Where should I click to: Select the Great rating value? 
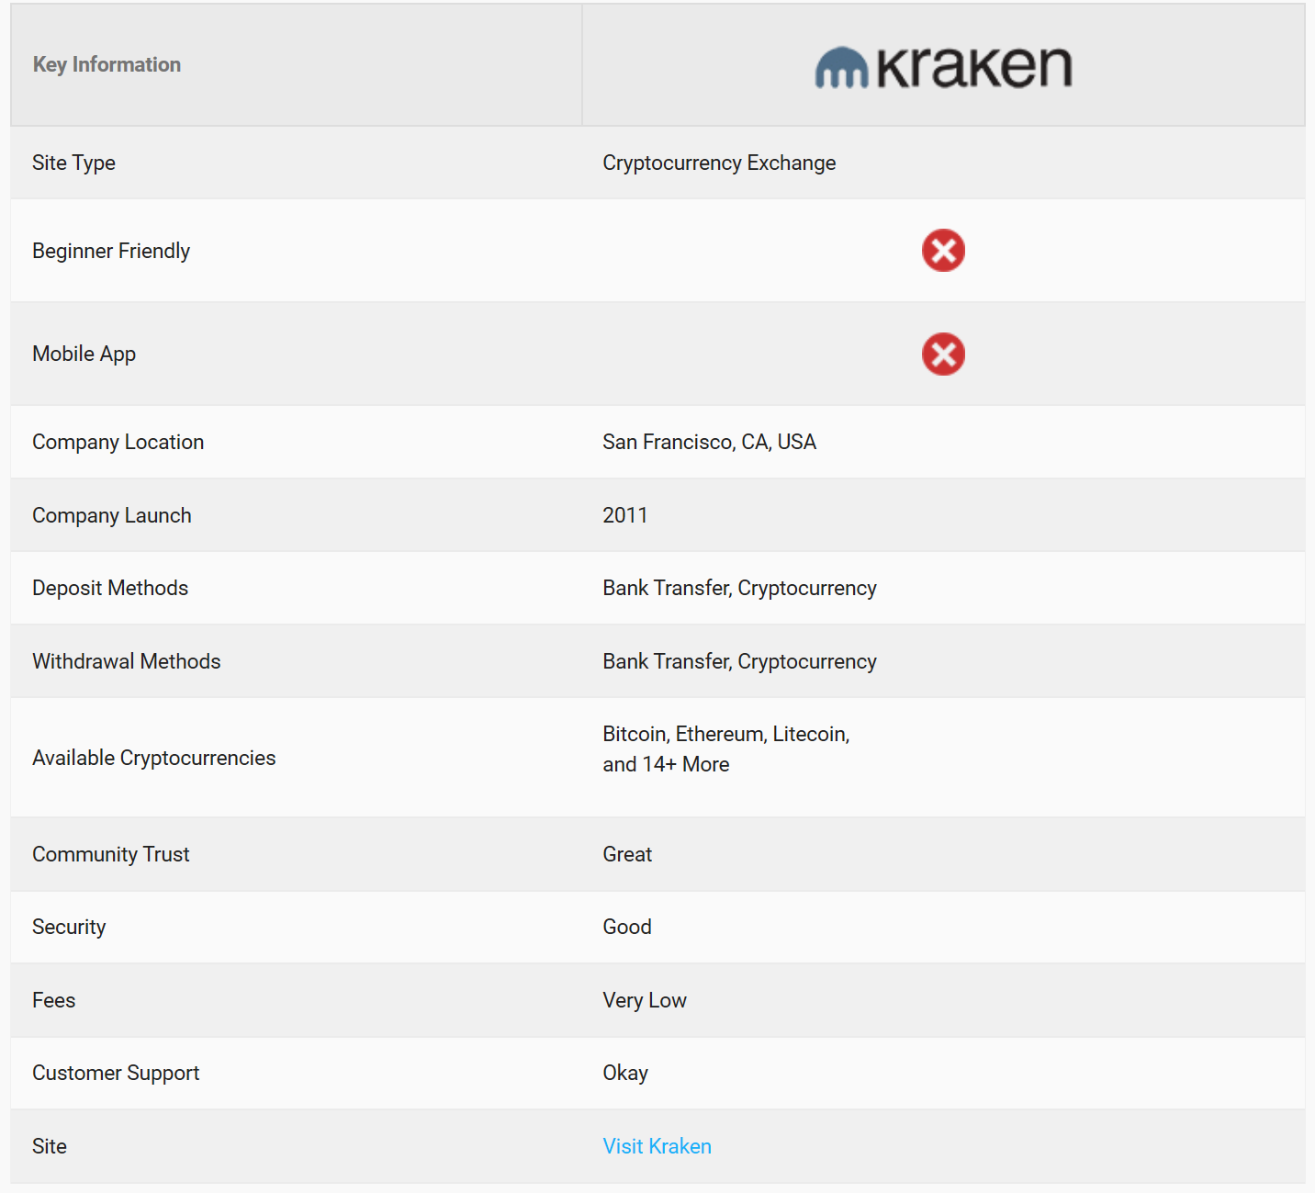click(x=627, y=854)
